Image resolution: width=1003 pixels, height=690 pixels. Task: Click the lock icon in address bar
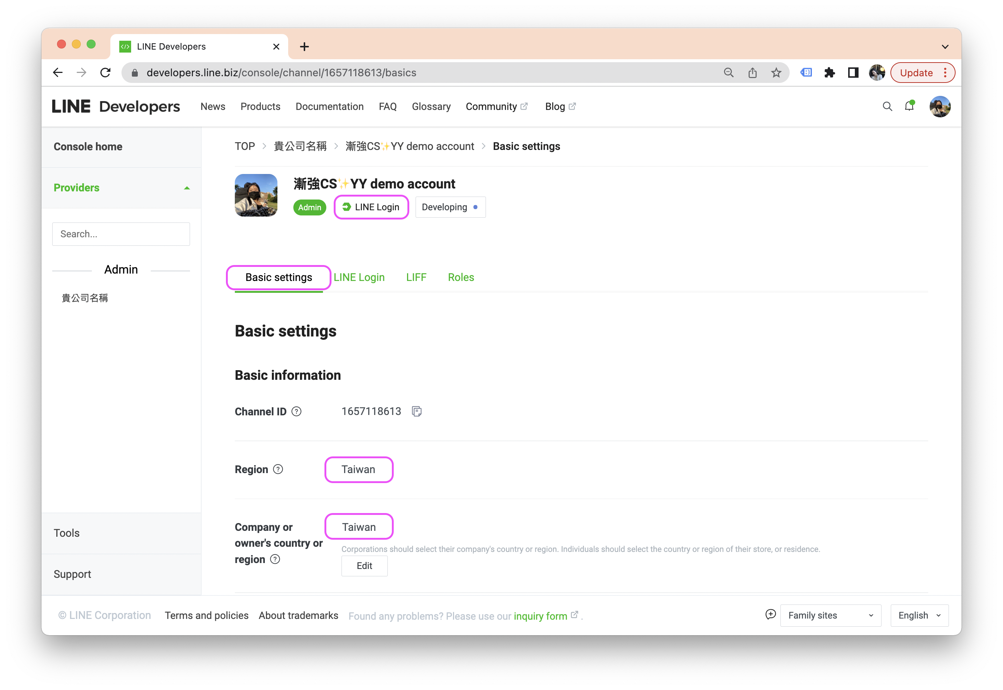coord(134,73)
